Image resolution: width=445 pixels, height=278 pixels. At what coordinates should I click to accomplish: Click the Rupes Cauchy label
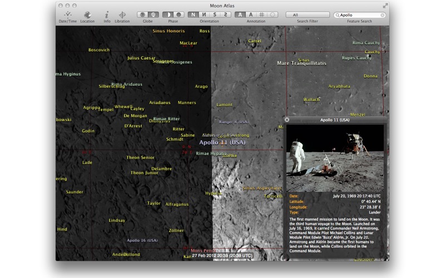(357, 58)
